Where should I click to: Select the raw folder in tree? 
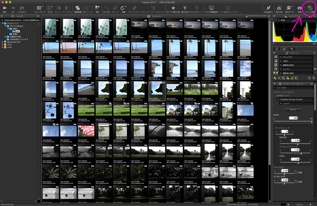[17, 31]
